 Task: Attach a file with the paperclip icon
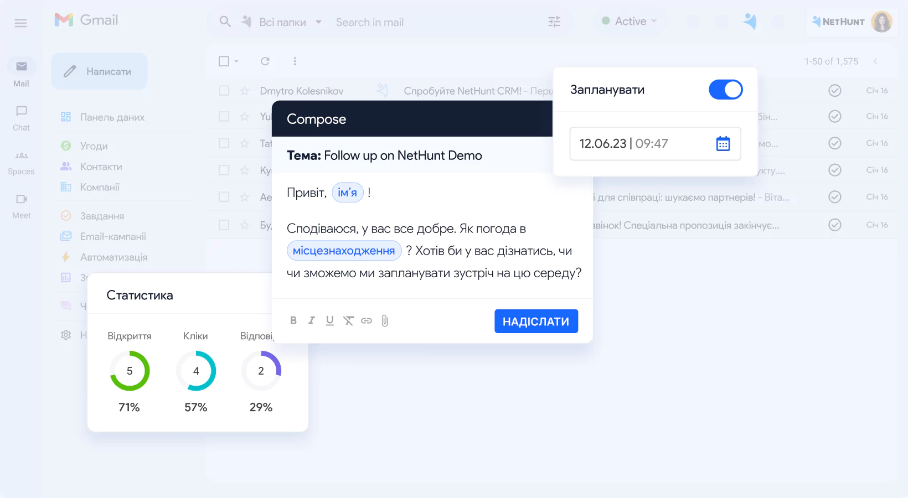(x=385, y=321)
